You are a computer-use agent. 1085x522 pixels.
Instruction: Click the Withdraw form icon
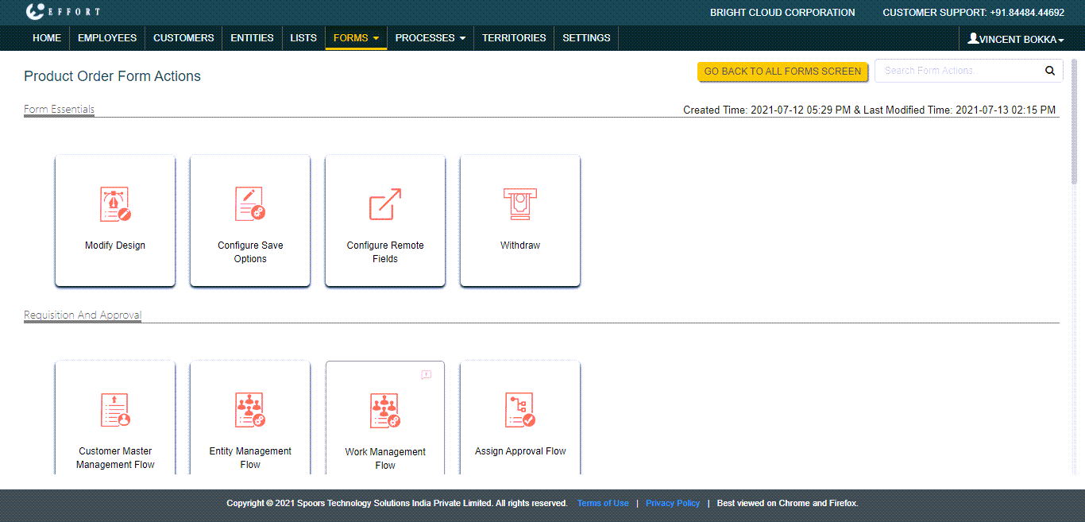point(520,205)
